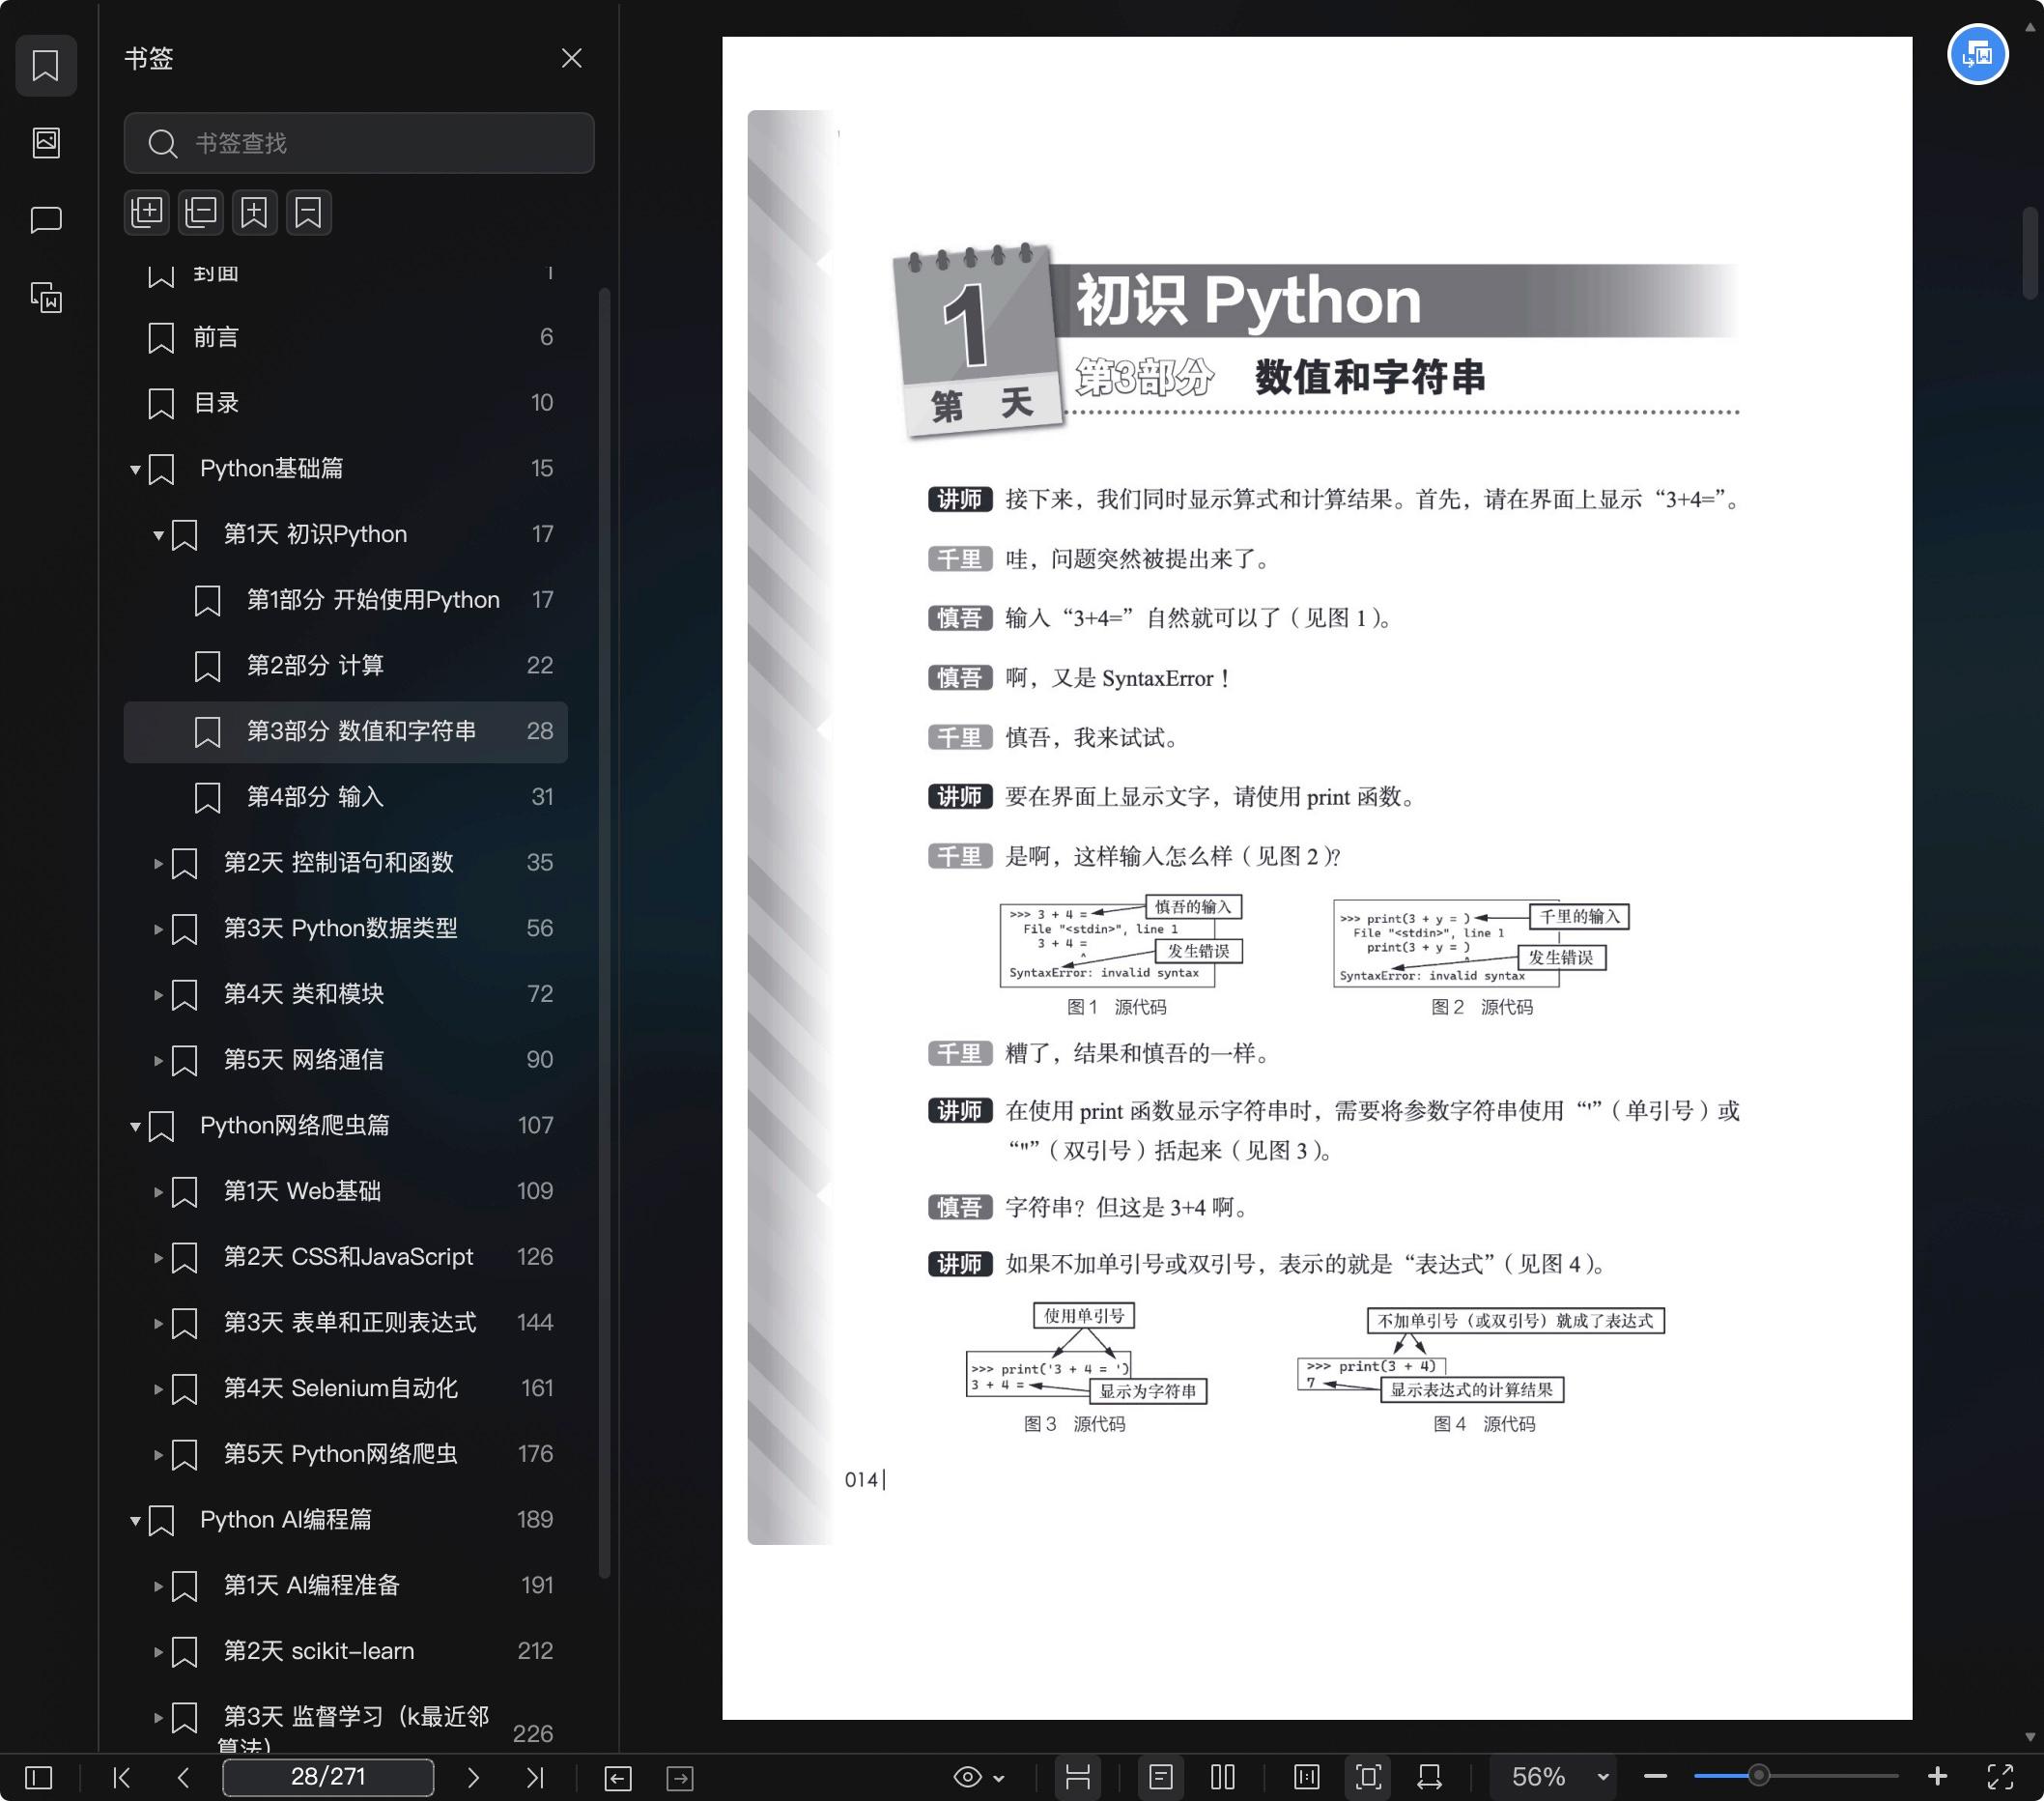The height and width of the screenshot is (1801, 2044).
Task: Open the 前言 bookmark
Action: [x=346, y=337]
